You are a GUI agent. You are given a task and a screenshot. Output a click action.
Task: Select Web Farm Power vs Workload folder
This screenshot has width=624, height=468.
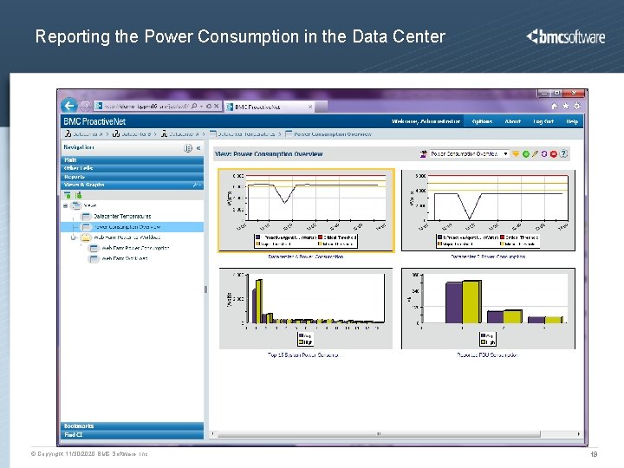point(127,237)
